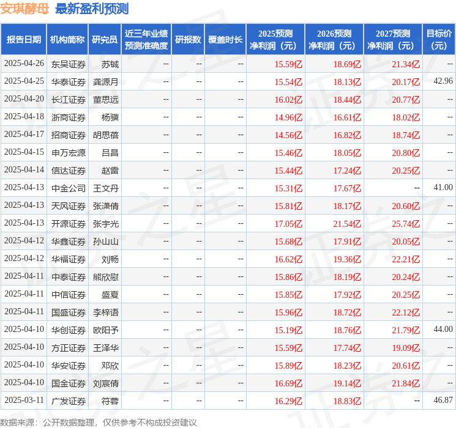Click the date 2025-04-26
Image resolution: width=456 pixels, height=428 pixels.
coord(24,64)
